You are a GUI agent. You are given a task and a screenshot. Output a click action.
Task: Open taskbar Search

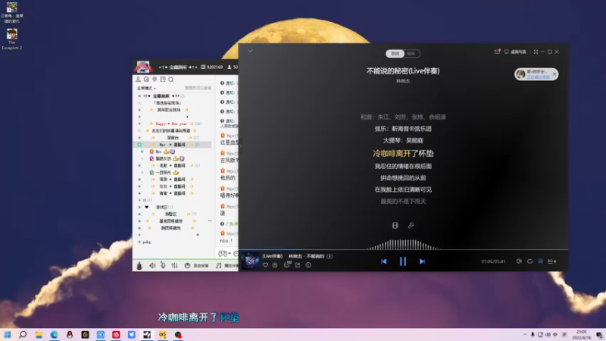[23, 335]
